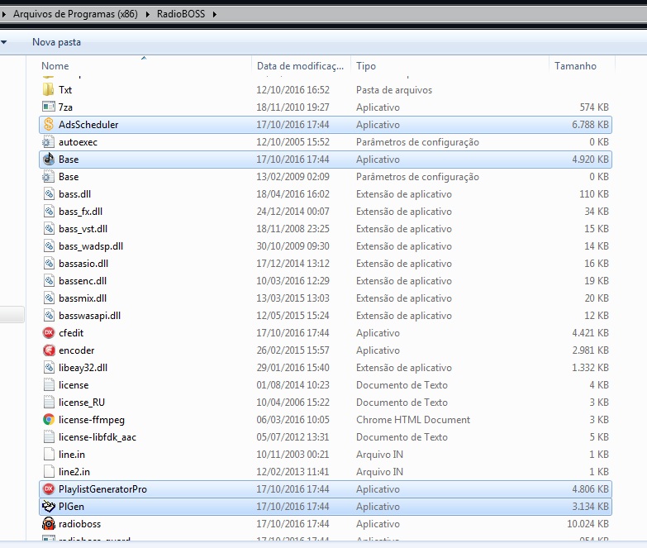The width and height of the screenshot is (647, 548).
Task: Select the file name radioboss
Action: point(79,524)
